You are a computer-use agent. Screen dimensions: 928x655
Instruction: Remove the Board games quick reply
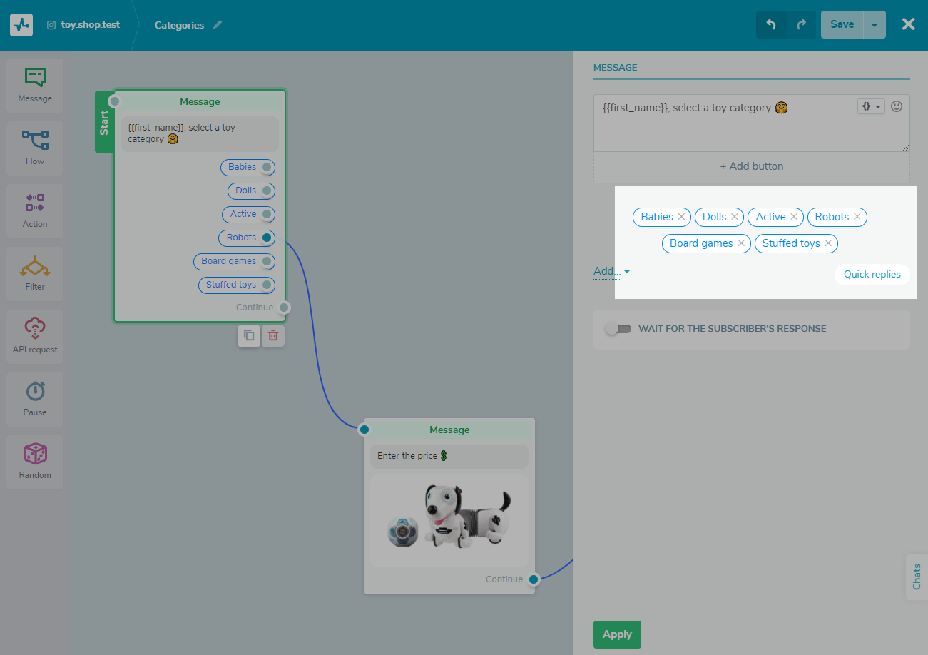click(x=741, y=243)
